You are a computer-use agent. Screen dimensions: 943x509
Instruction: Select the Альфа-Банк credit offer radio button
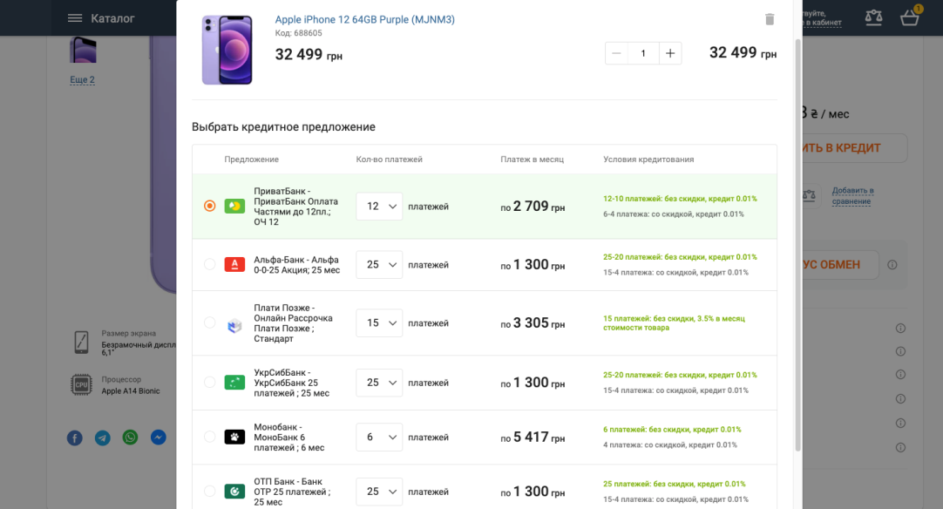[209, 264]
